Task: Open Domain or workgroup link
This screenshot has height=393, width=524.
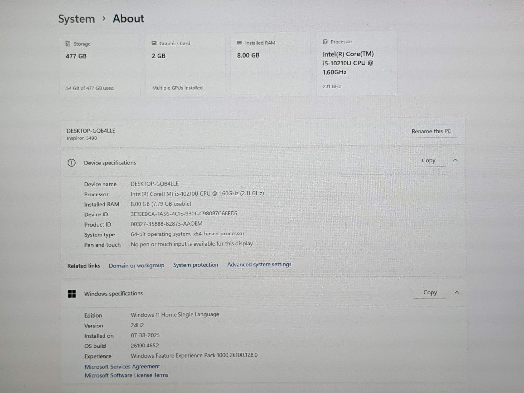Action: tap(137, 265)
